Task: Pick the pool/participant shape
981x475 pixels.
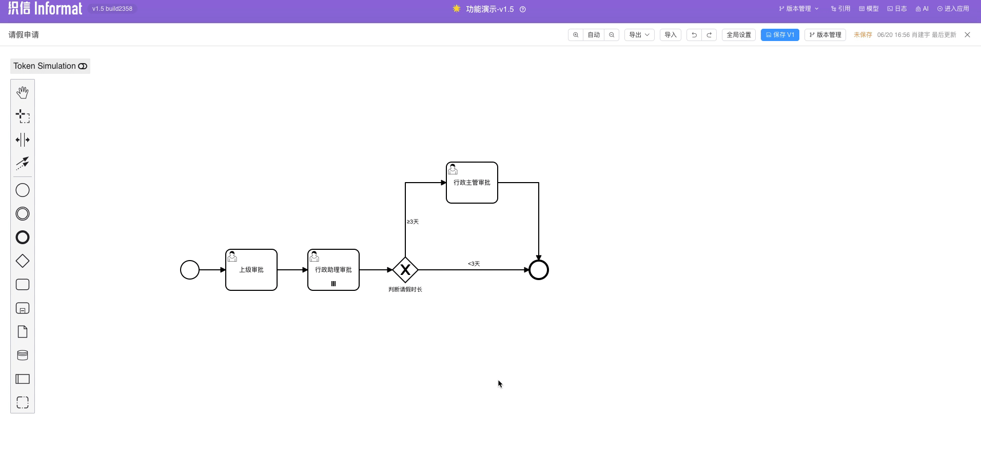Action: (x=23, y=379)
